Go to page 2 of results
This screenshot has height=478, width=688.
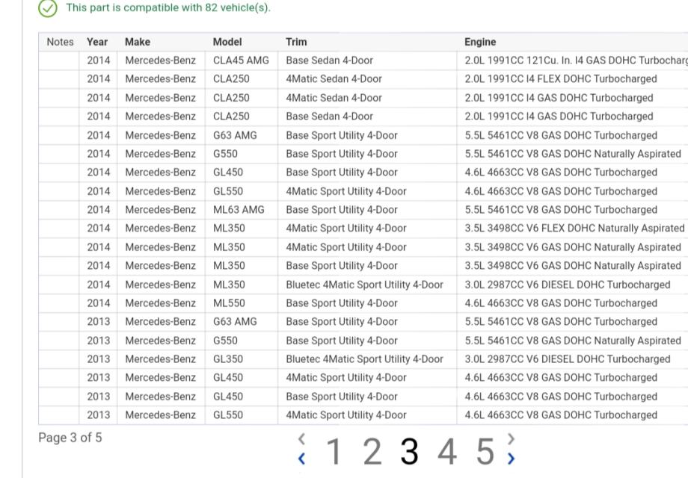(x=372, y=451)
